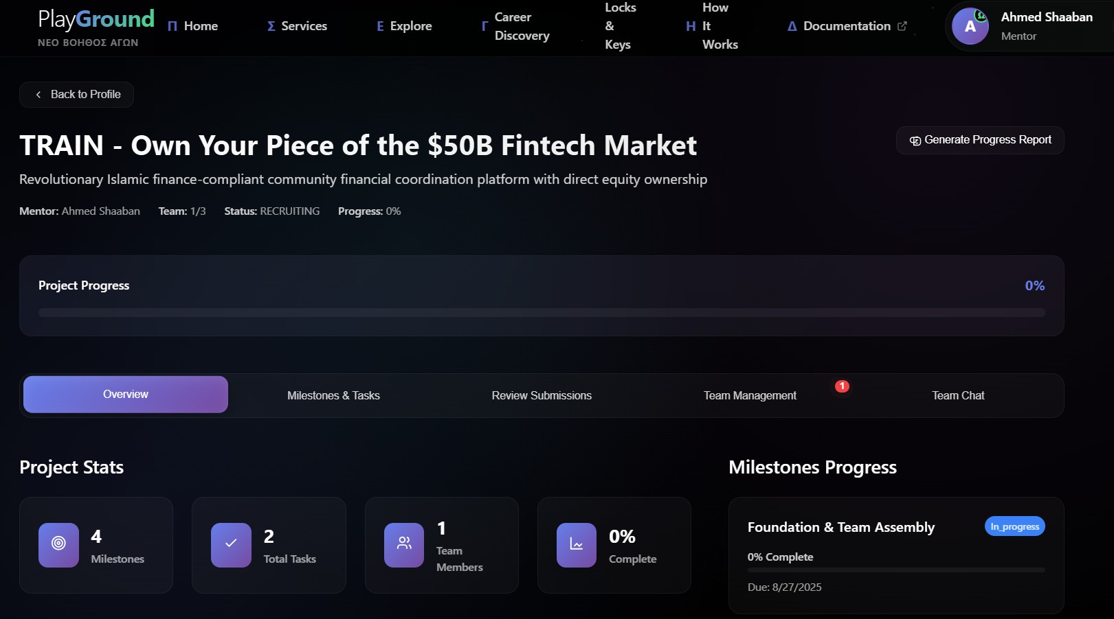Image resolution: width=1114 pixels, height=619 pixels.
Task: Click the Team Members people icon
Action: (x=404, y=545)
